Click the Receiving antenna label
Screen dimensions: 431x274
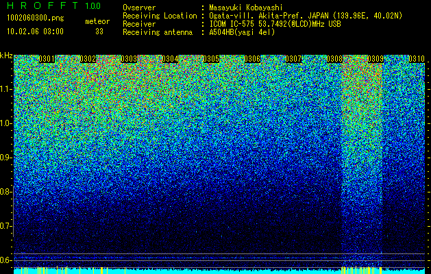158,32
